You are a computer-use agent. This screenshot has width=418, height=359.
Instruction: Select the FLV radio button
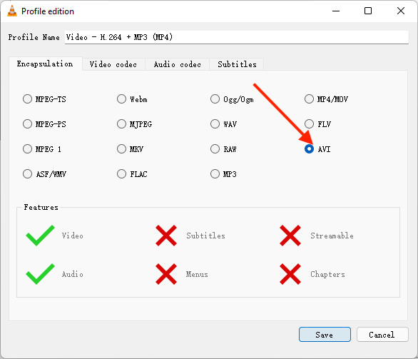[x=309, y=123]
